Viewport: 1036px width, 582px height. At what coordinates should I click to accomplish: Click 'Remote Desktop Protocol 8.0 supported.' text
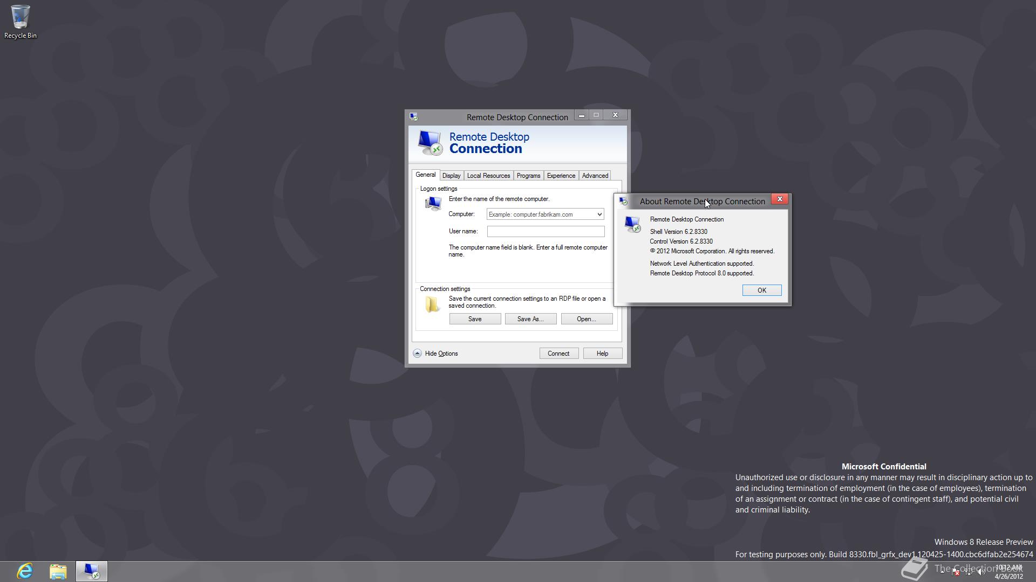tap(702, 273)
